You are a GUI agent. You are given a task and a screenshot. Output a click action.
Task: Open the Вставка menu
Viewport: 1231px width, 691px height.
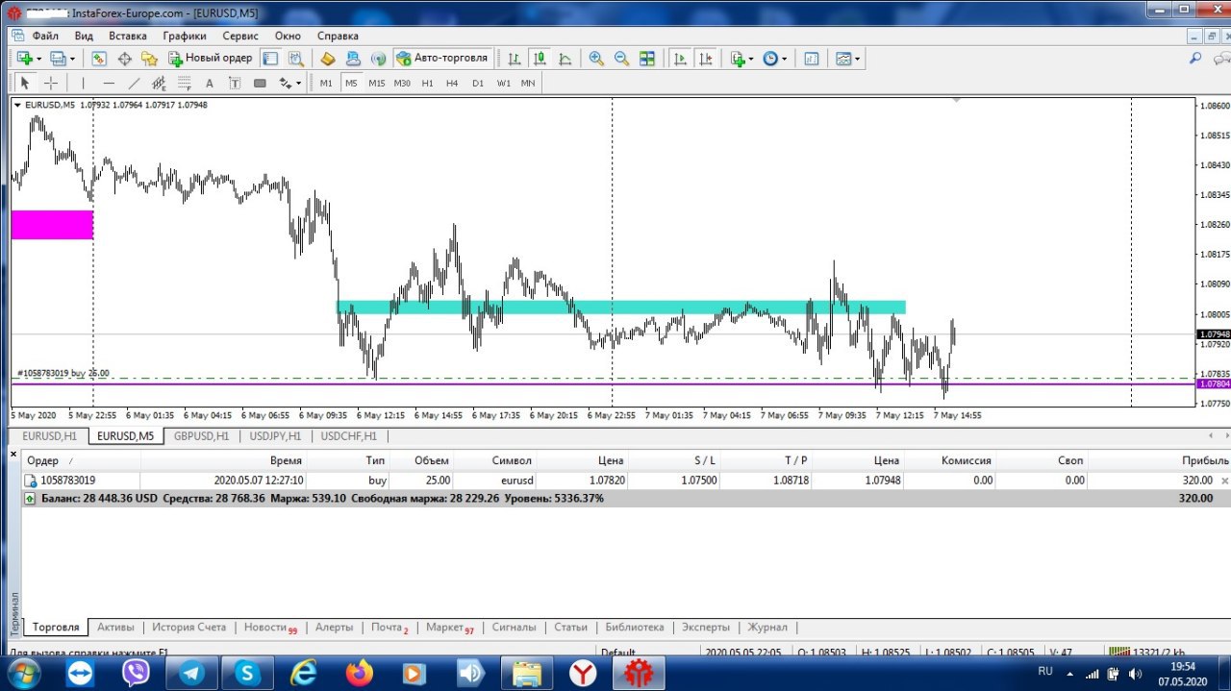pos(128,36)
